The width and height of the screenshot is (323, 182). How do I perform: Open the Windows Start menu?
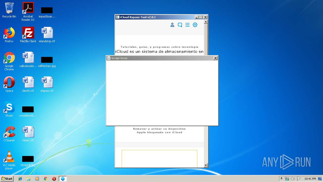click(x=7, y=178)
